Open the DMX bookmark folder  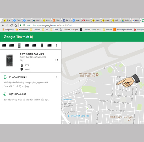(x=54, y=29)
